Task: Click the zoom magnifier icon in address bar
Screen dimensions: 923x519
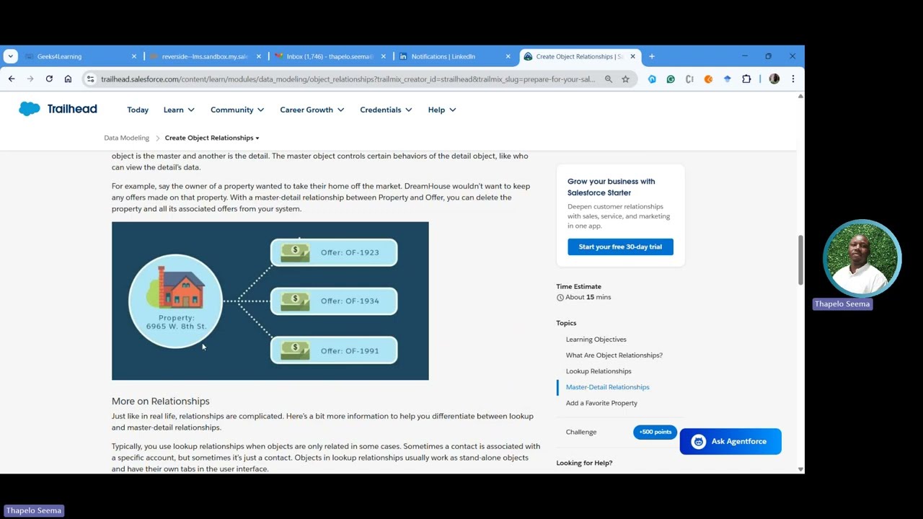Action: click(609, 79)
